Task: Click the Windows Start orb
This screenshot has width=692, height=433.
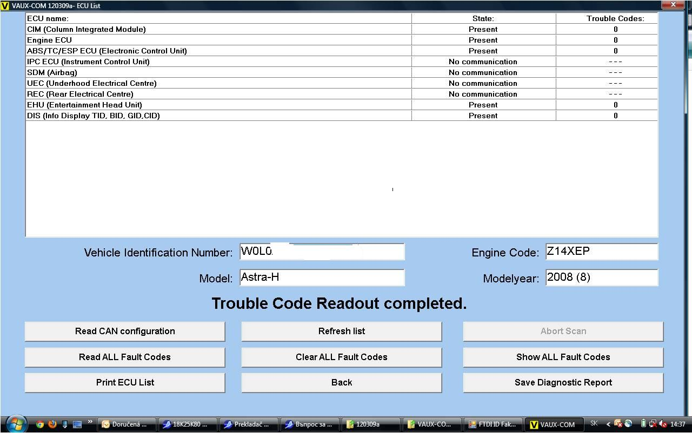Action: click(x=16, y=424)
